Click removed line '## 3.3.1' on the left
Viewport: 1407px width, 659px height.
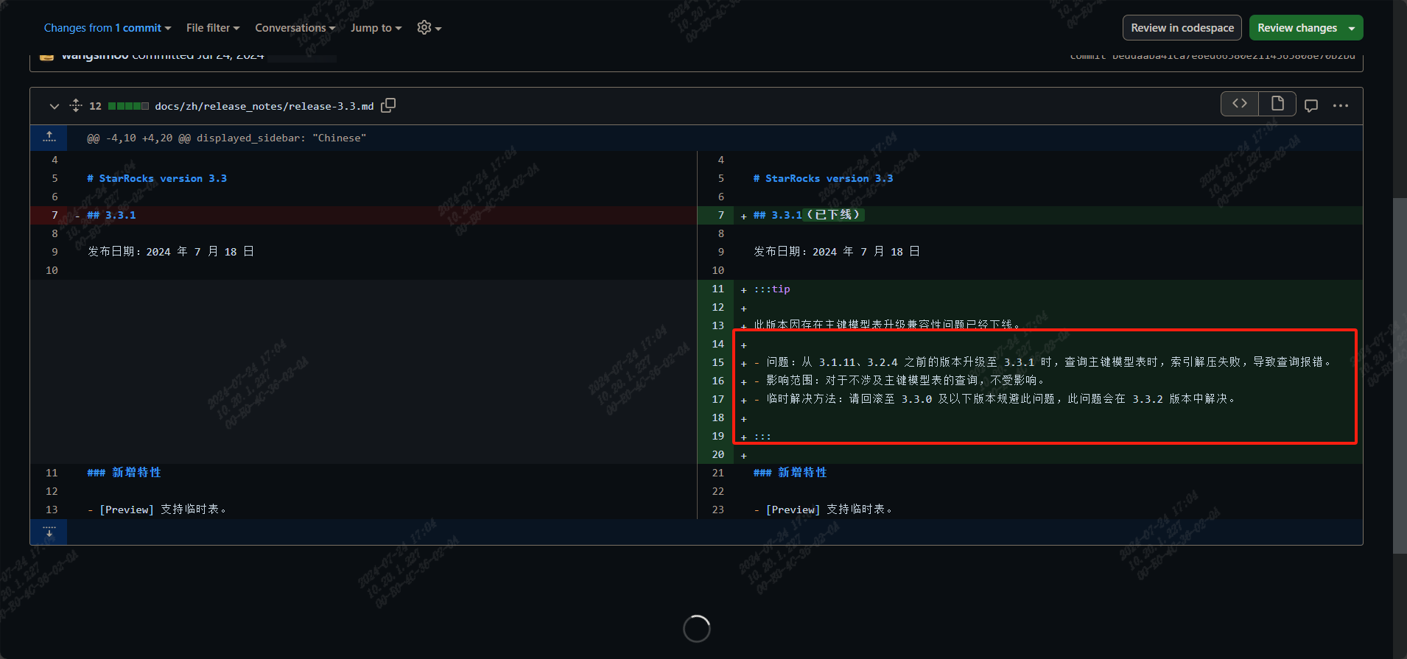[111, 215]
